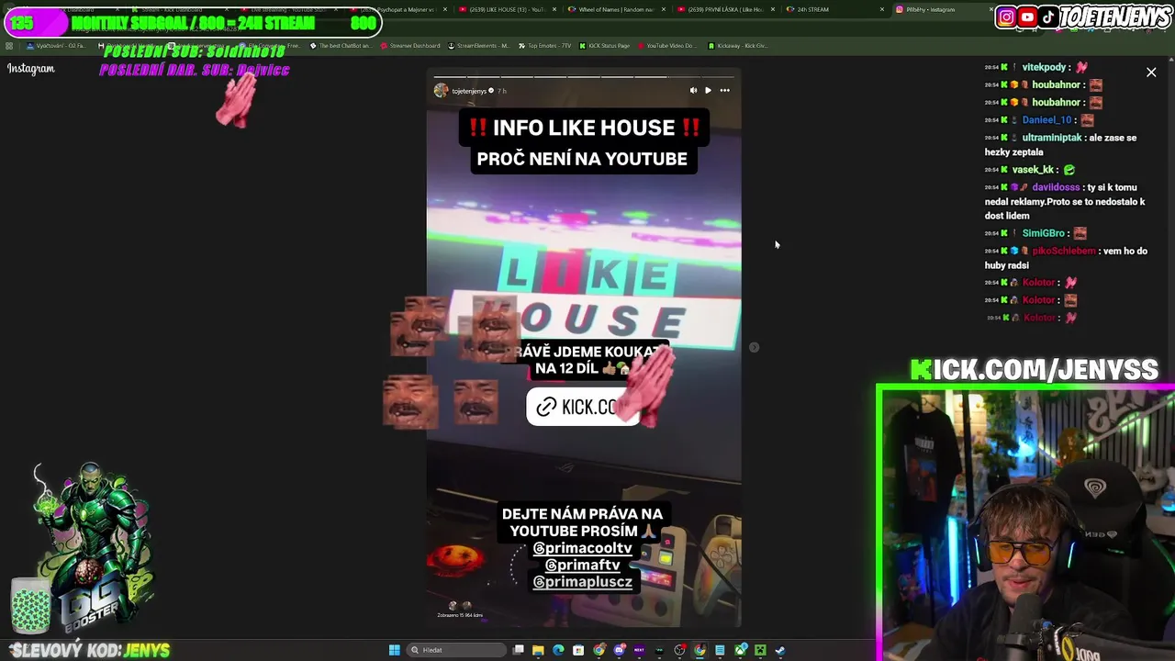Click the Hledat taskbar search box
Screen dimensions: 1175x661
pos(456,650)
